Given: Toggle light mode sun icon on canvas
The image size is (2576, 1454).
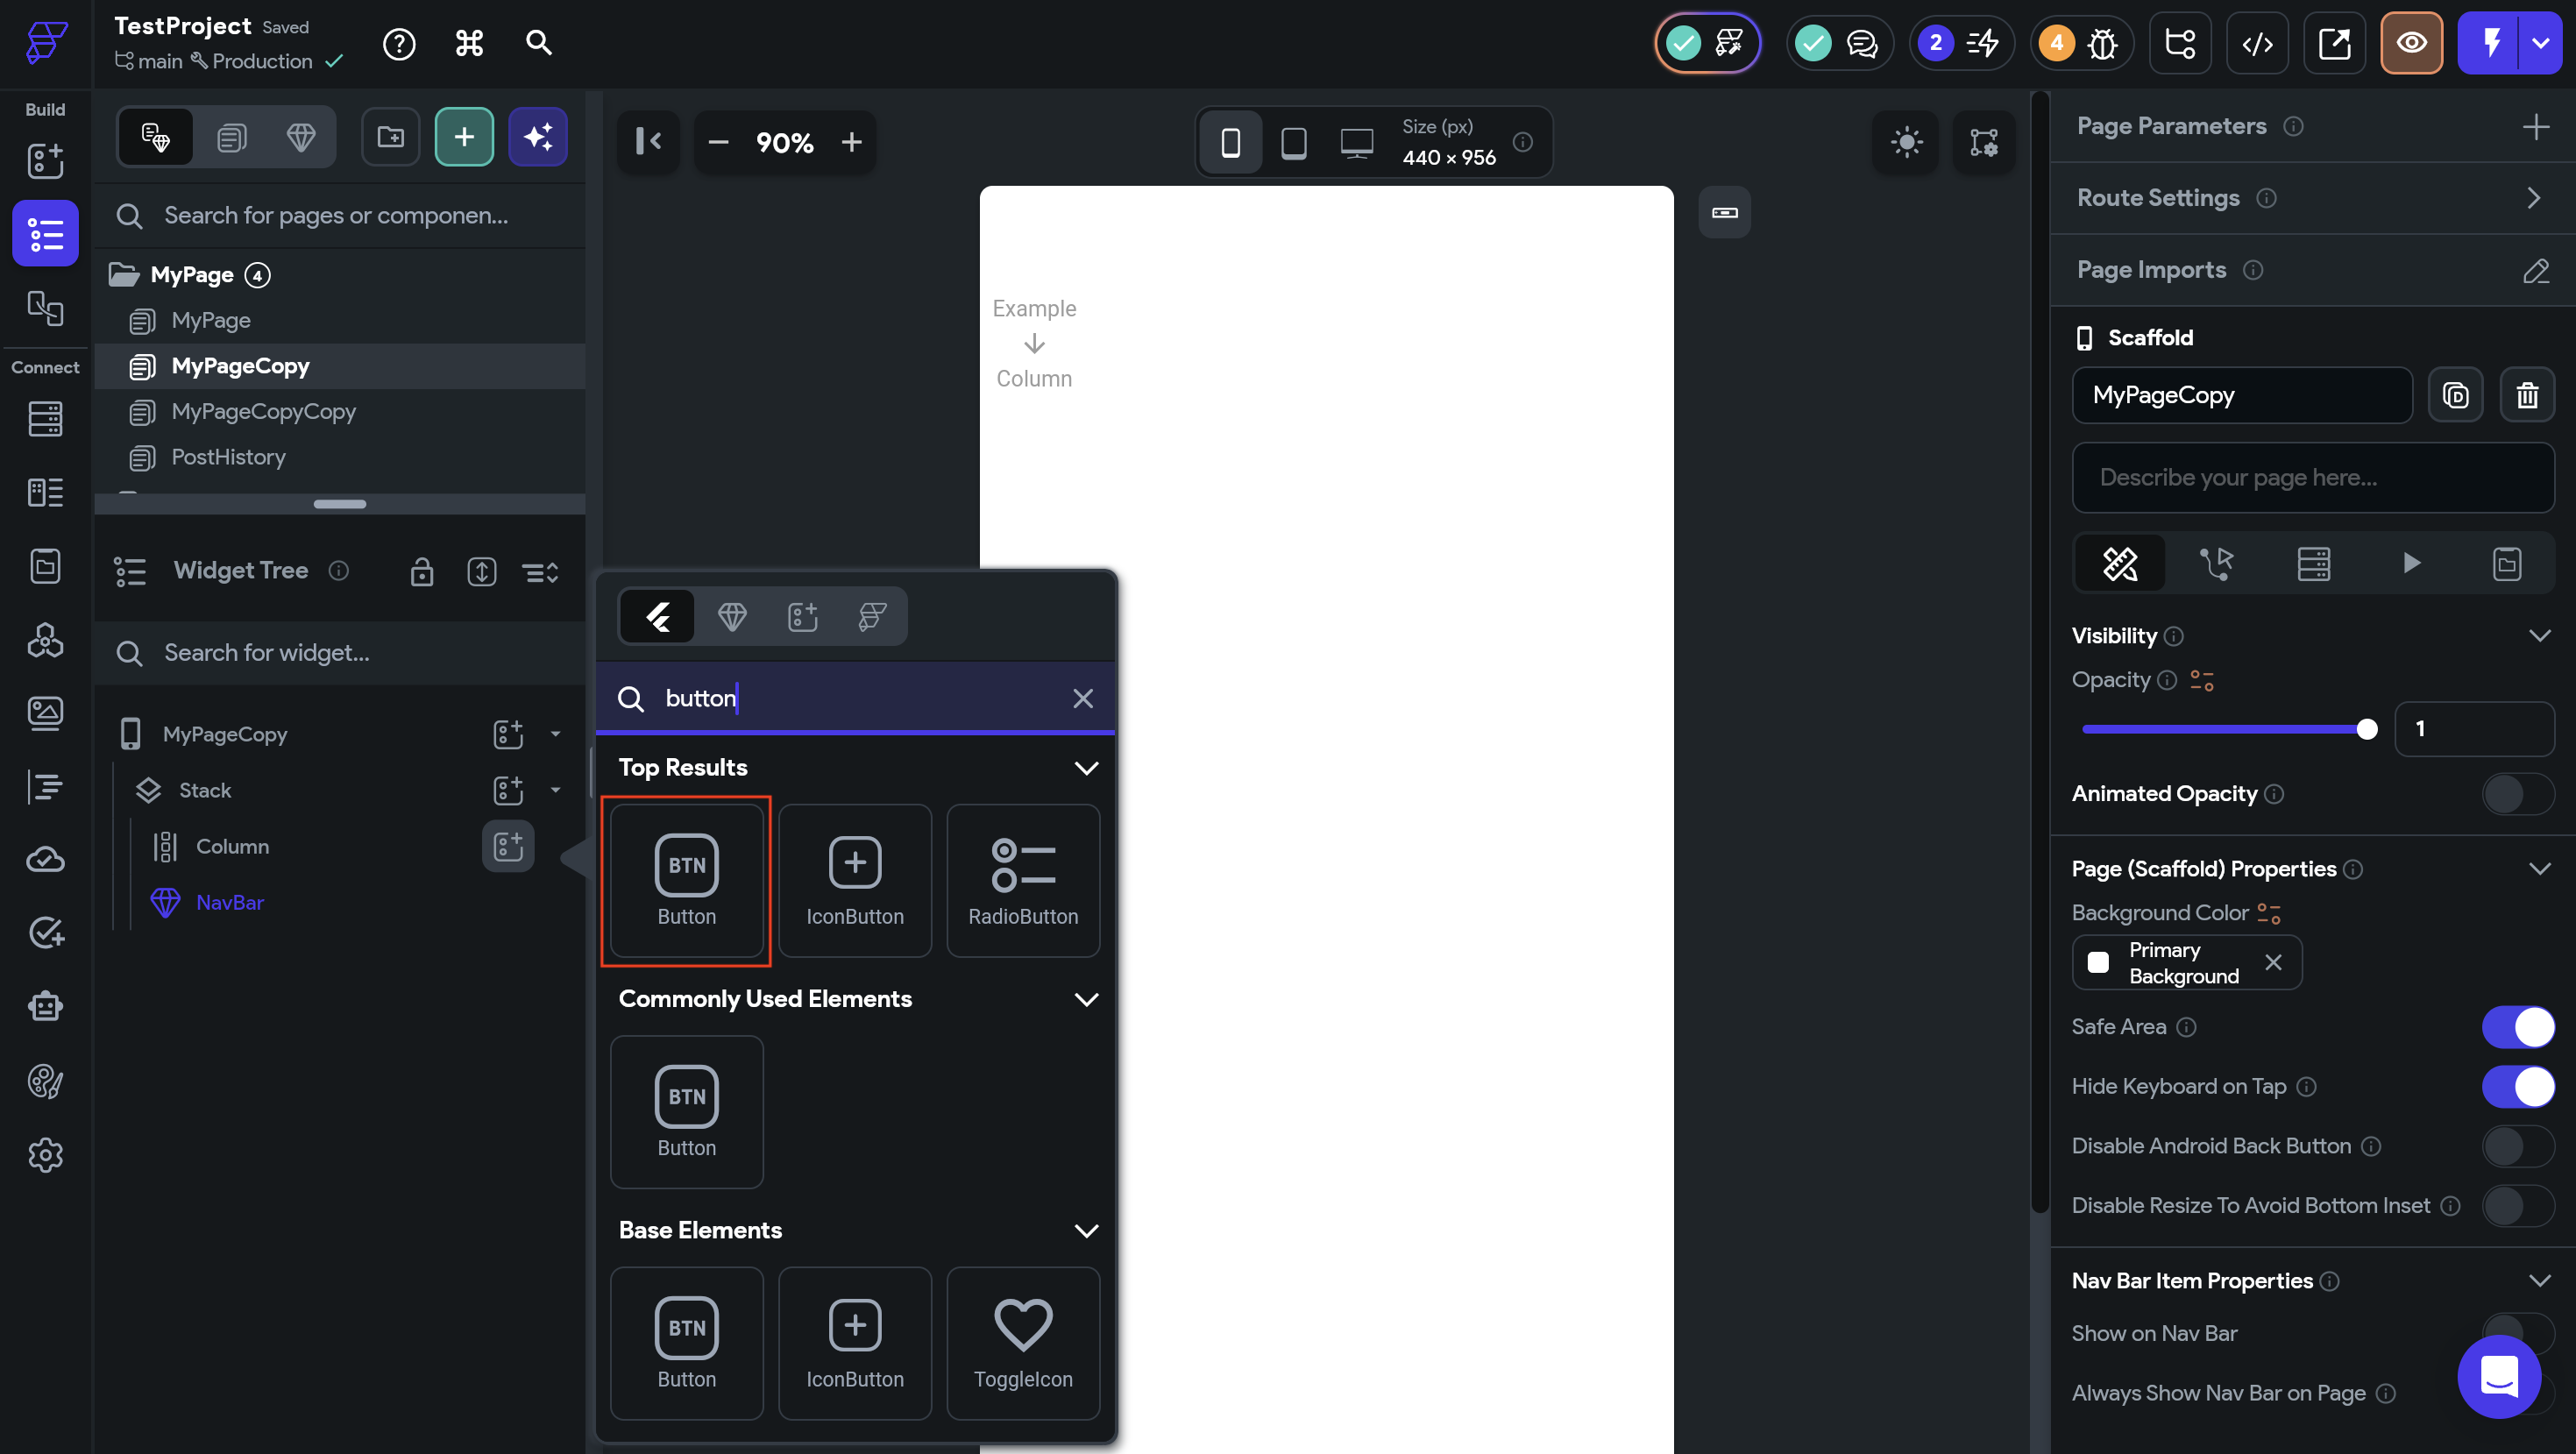Looking at the screenshot, I should (x=1906, y=142).
